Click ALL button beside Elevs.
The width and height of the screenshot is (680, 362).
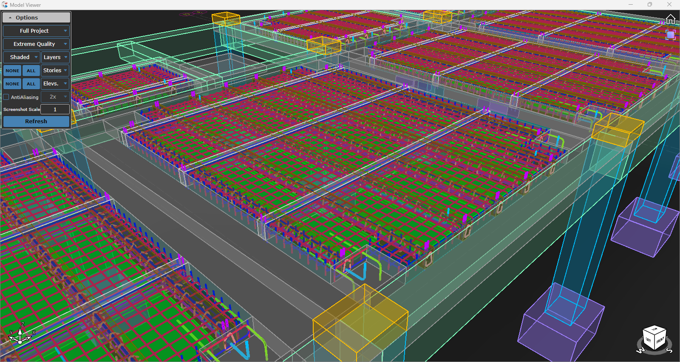point(31,84)
